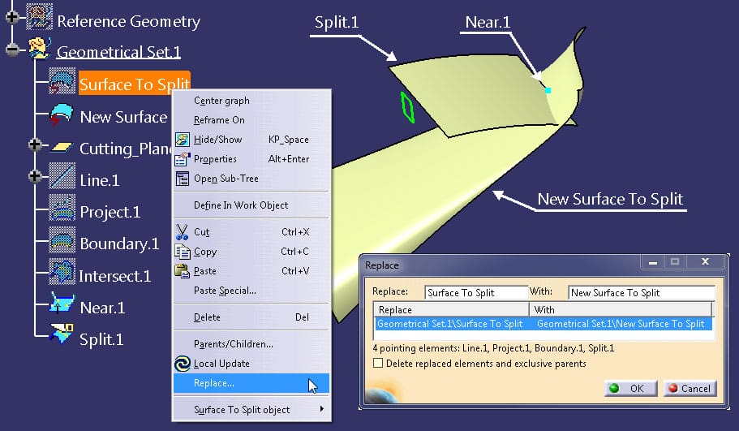Click the Paste clipboard icon

pos(183,270)
